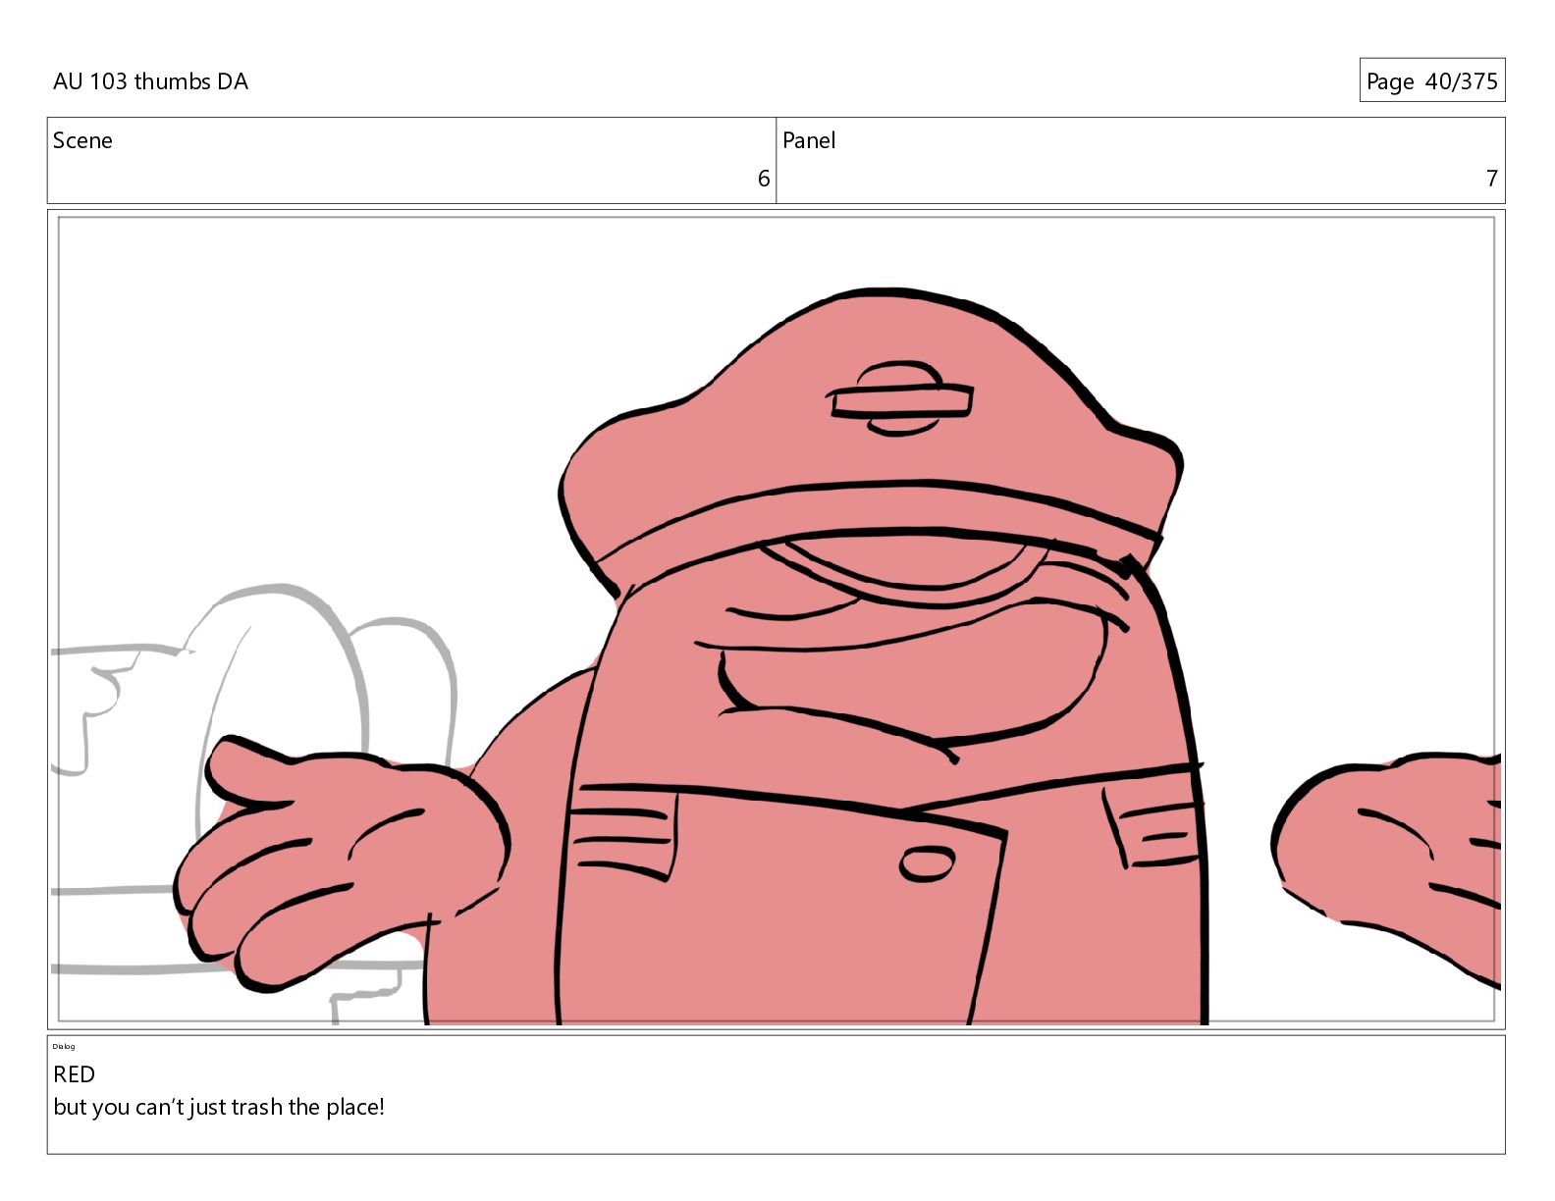Click the oval button on the chest pocket
The height and width of the screenshot is (1201, 1555).
pyautogui.click(x=927, y=863)
